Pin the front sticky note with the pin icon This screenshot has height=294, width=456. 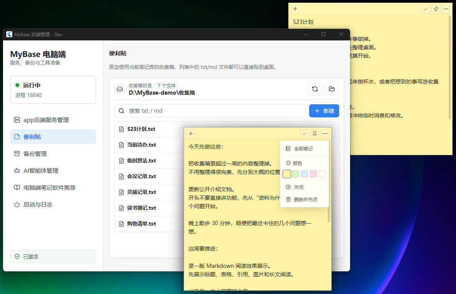[315, 134]
